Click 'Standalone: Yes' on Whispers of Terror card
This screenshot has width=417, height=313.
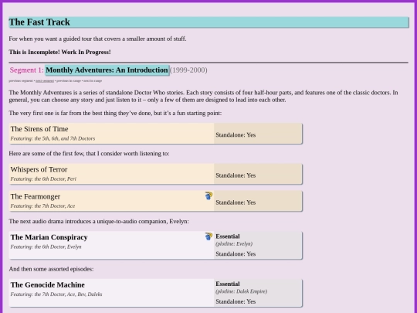[236, 175]
